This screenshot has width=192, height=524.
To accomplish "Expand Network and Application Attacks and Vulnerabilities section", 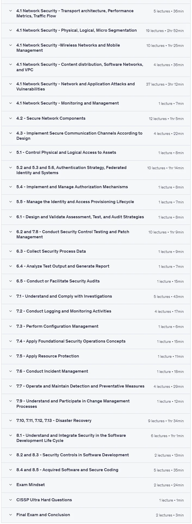I will click(96, 87).
